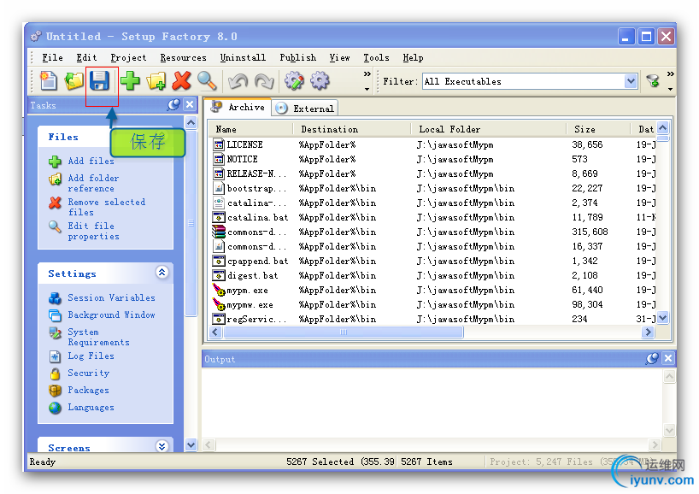This screenshot has width=699, height=494.
Task: Pin the Tasks pane with auto-hide icon
Action: coord(173,105)
